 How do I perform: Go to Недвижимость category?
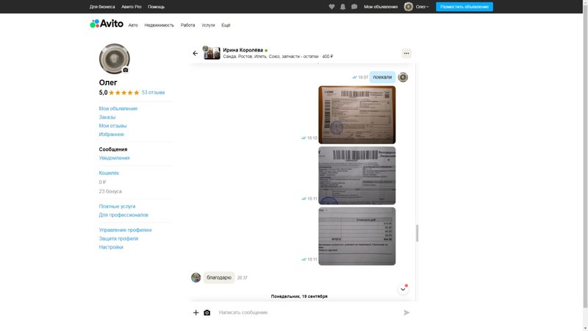(x=159, y=25)
